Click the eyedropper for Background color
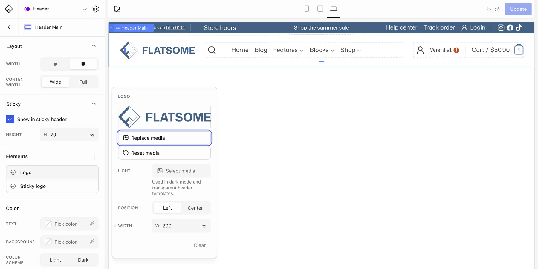 click(x=92, y=242)
